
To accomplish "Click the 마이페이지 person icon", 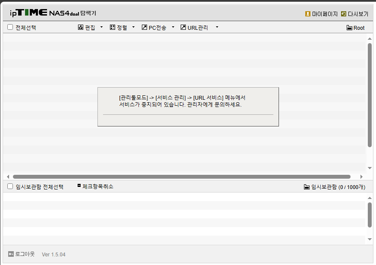I will [x=308, y=14].
